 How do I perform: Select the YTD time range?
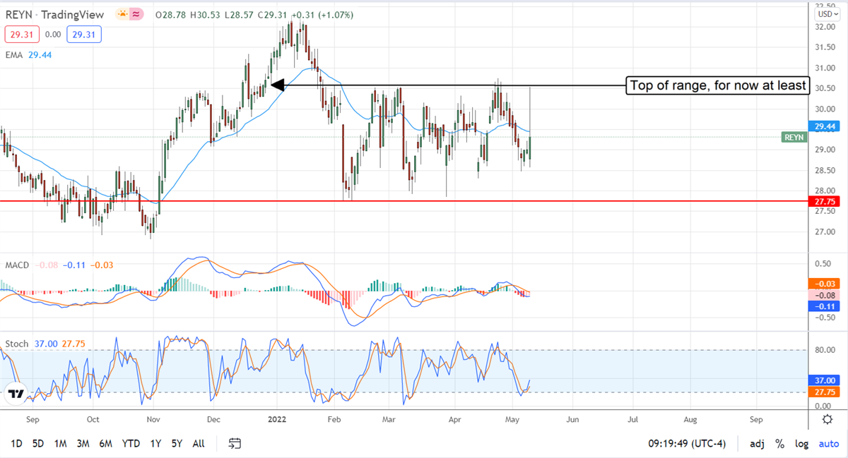[x=130, y=444]
